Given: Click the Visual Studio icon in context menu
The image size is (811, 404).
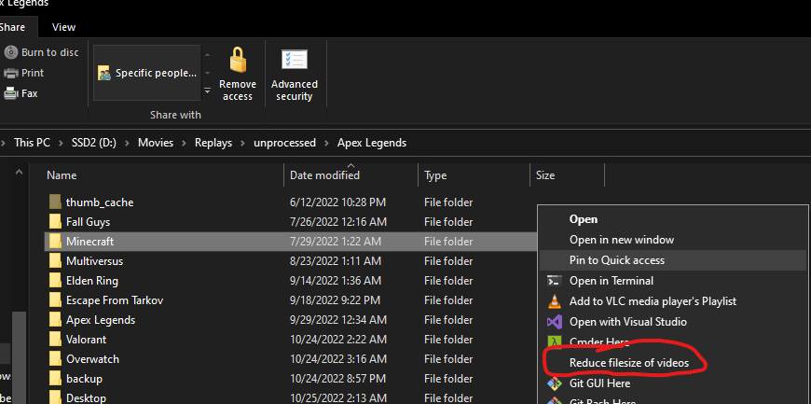Looking at the screenshot, I should point(555,322).
